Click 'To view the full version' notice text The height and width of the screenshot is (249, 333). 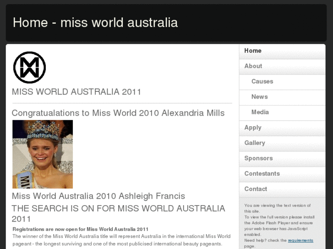(x=279, y=226)
